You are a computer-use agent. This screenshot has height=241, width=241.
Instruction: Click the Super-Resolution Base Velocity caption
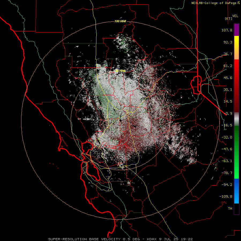(x=120, y=239)
